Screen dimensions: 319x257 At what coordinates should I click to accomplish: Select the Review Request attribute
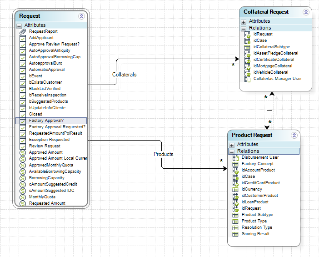coord(45,146)
